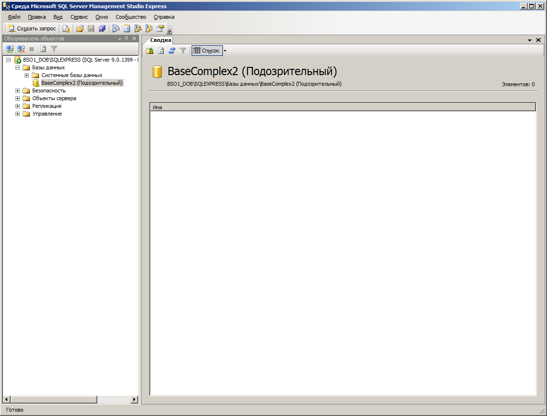Click the Refresh icon in Сводка toolbar

tap(161, 51)
